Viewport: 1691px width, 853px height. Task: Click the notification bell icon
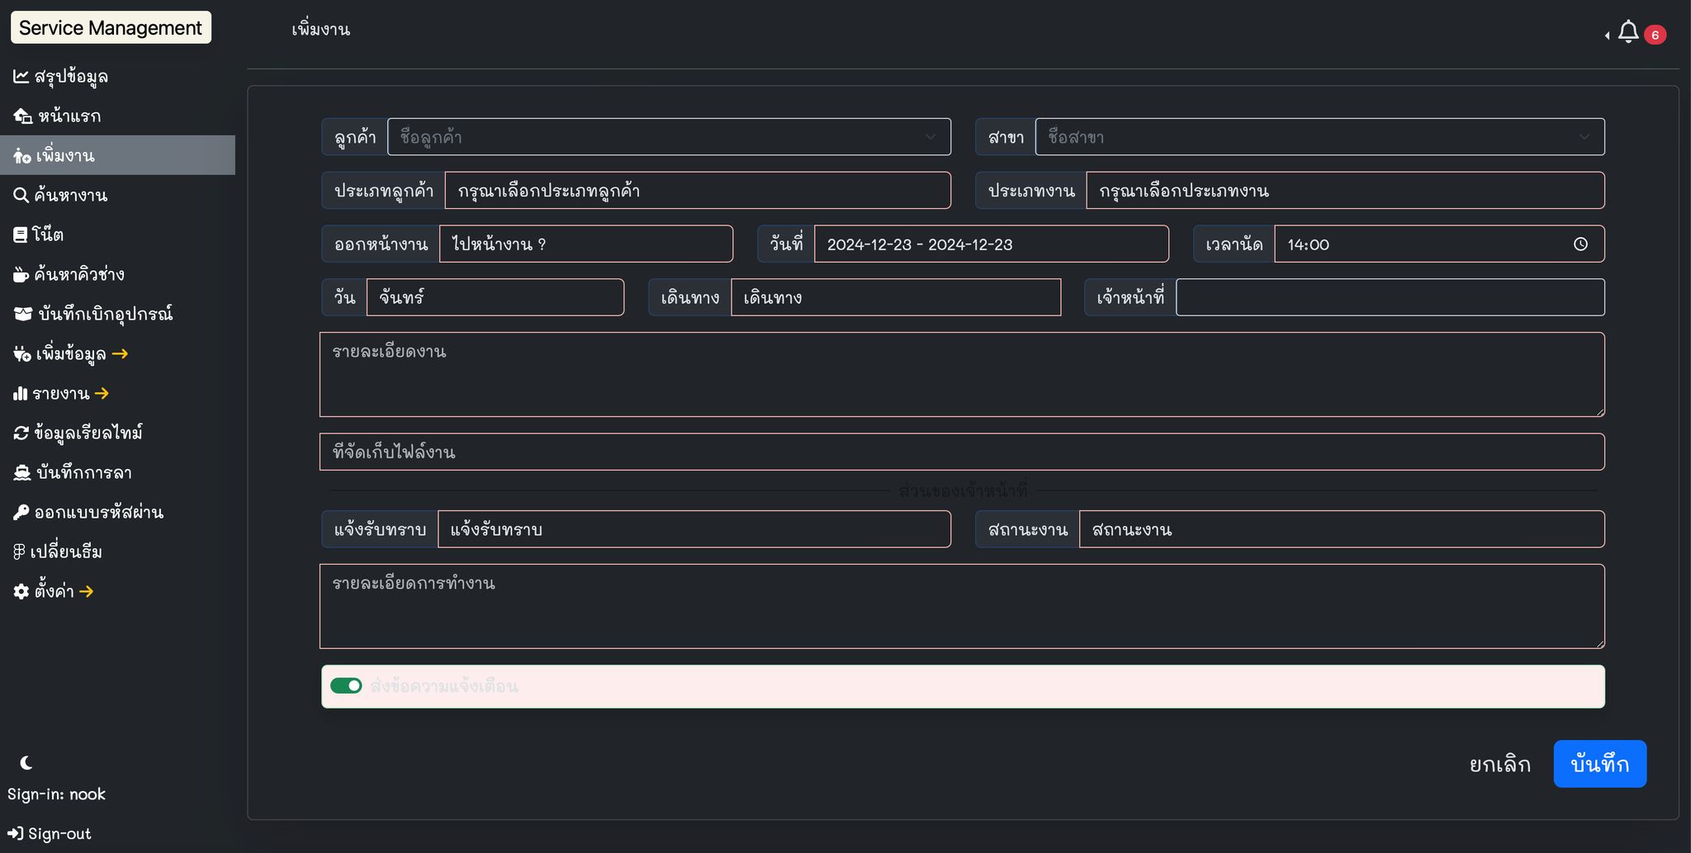pyautogui.click(x=1627, y=32)
